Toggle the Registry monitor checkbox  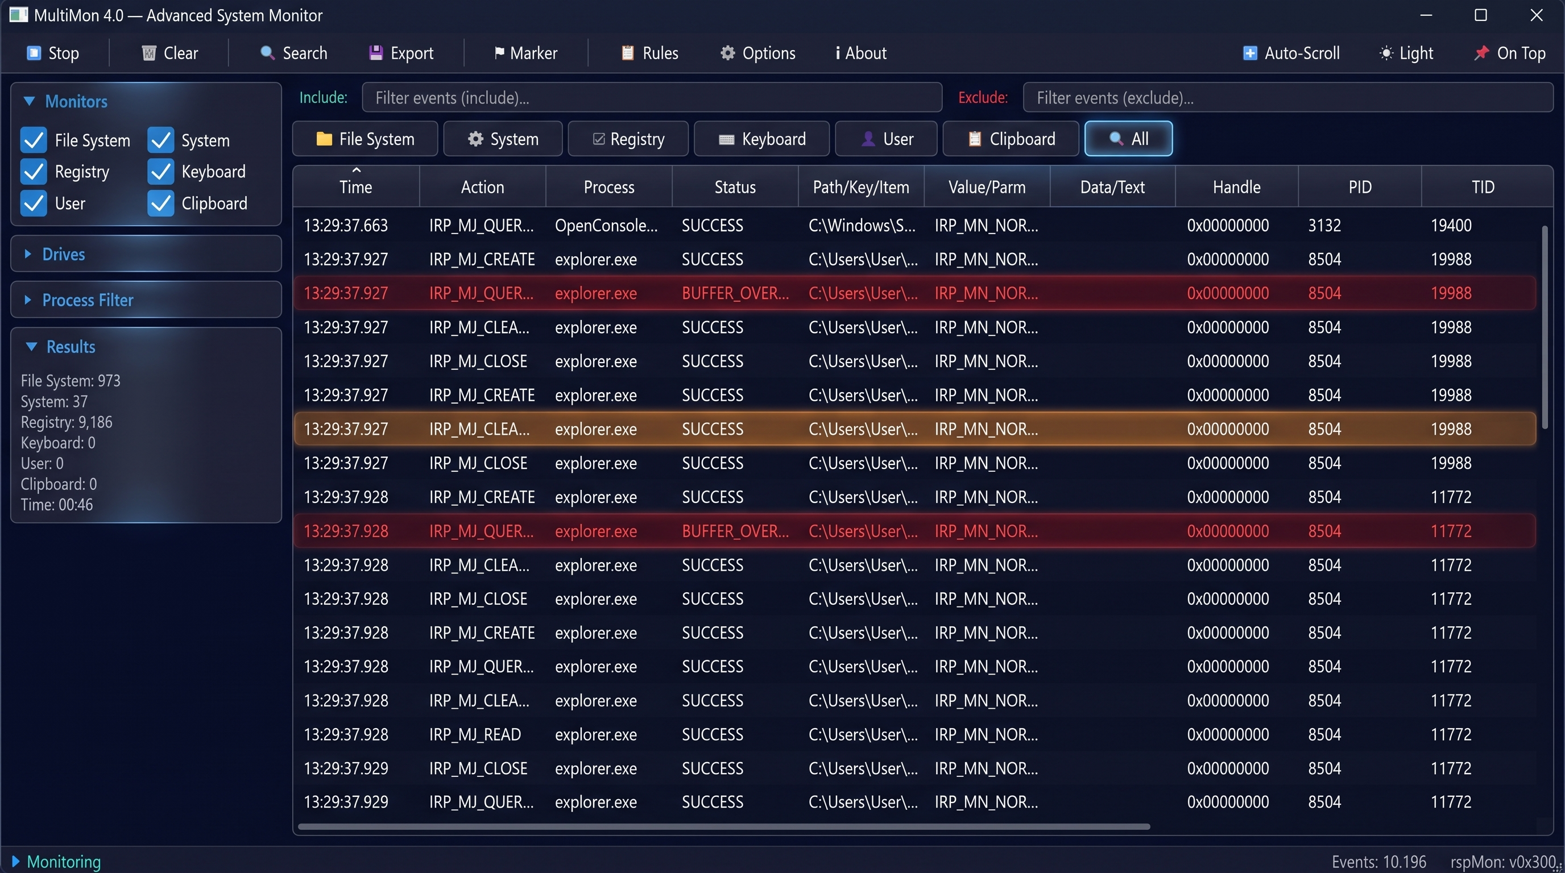pos(34,171)
